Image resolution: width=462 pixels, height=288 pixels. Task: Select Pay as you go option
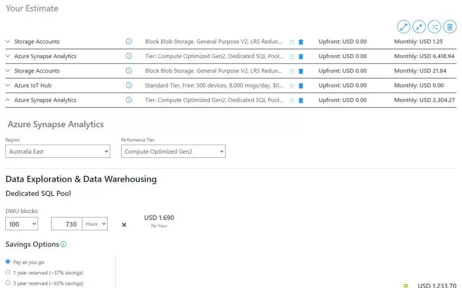coord(8,261)
